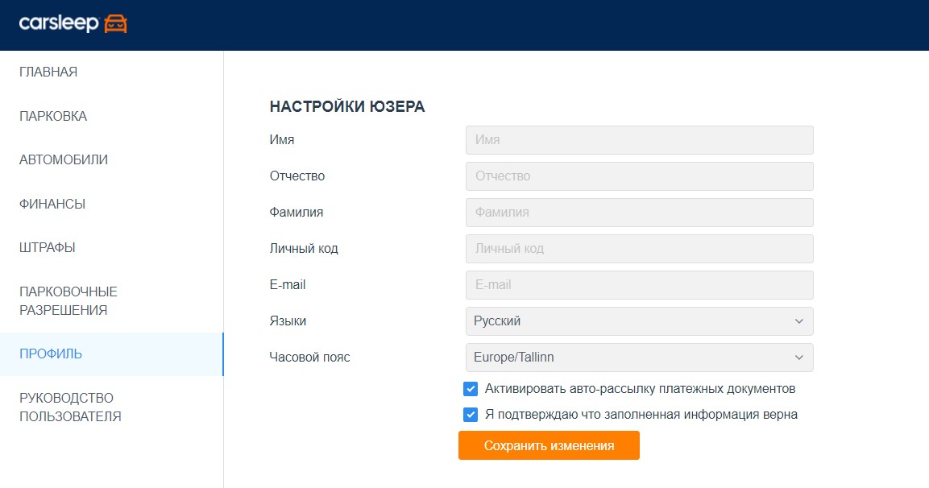Focus the E-mail input field
This screenshot has width=929, height=488.
[x=639, y=285]
